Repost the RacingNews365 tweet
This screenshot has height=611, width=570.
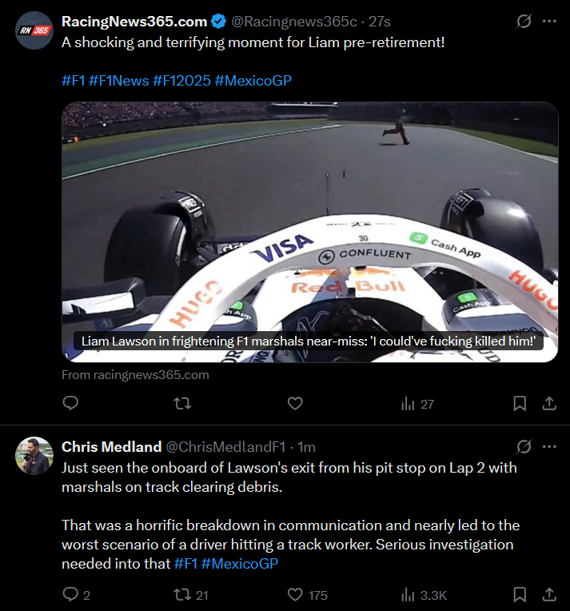click(182, 404)
